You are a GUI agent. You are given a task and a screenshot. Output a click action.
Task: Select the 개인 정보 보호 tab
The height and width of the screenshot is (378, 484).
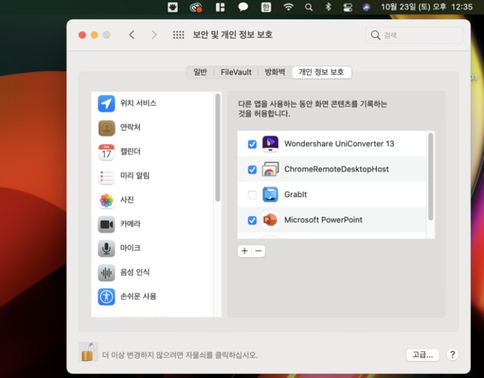[x=321, y=72]
